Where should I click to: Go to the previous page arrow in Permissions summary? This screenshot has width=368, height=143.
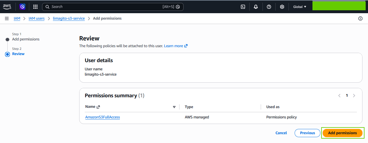click(339, 96)
